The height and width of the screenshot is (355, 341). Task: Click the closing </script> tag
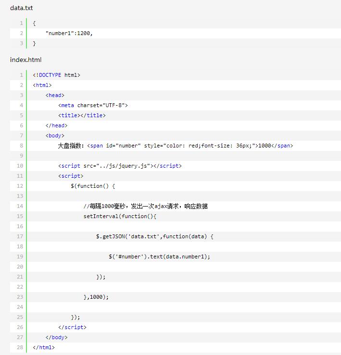pos(72,327)
